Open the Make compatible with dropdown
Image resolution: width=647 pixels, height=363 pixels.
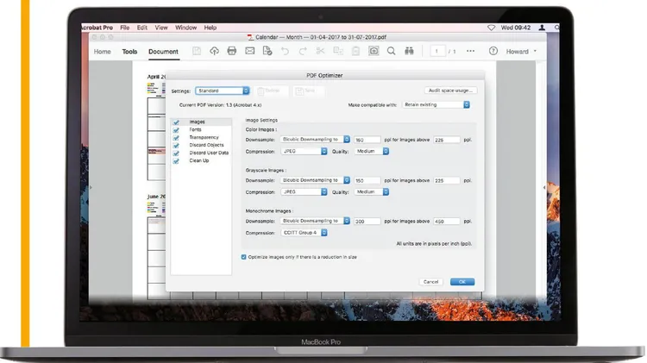437,105
